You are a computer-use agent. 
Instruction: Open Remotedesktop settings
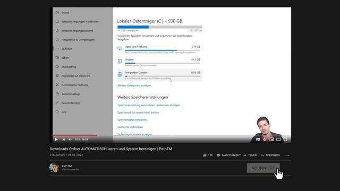[71, 103]
